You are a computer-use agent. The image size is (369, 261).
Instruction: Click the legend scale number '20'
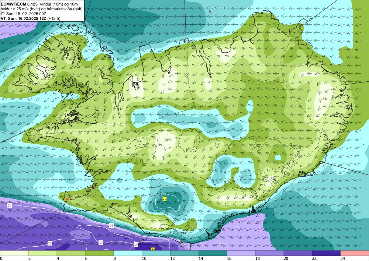pyautogui.click(x=286, y=258)
